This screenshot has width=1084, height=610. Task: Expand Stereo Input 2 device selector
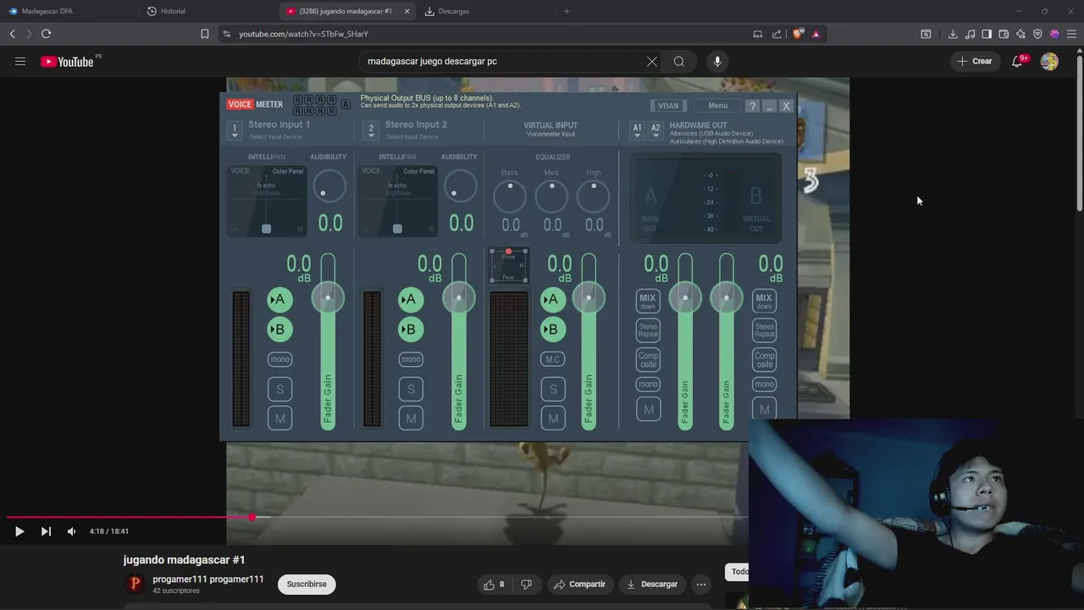[x=370, y=130]
